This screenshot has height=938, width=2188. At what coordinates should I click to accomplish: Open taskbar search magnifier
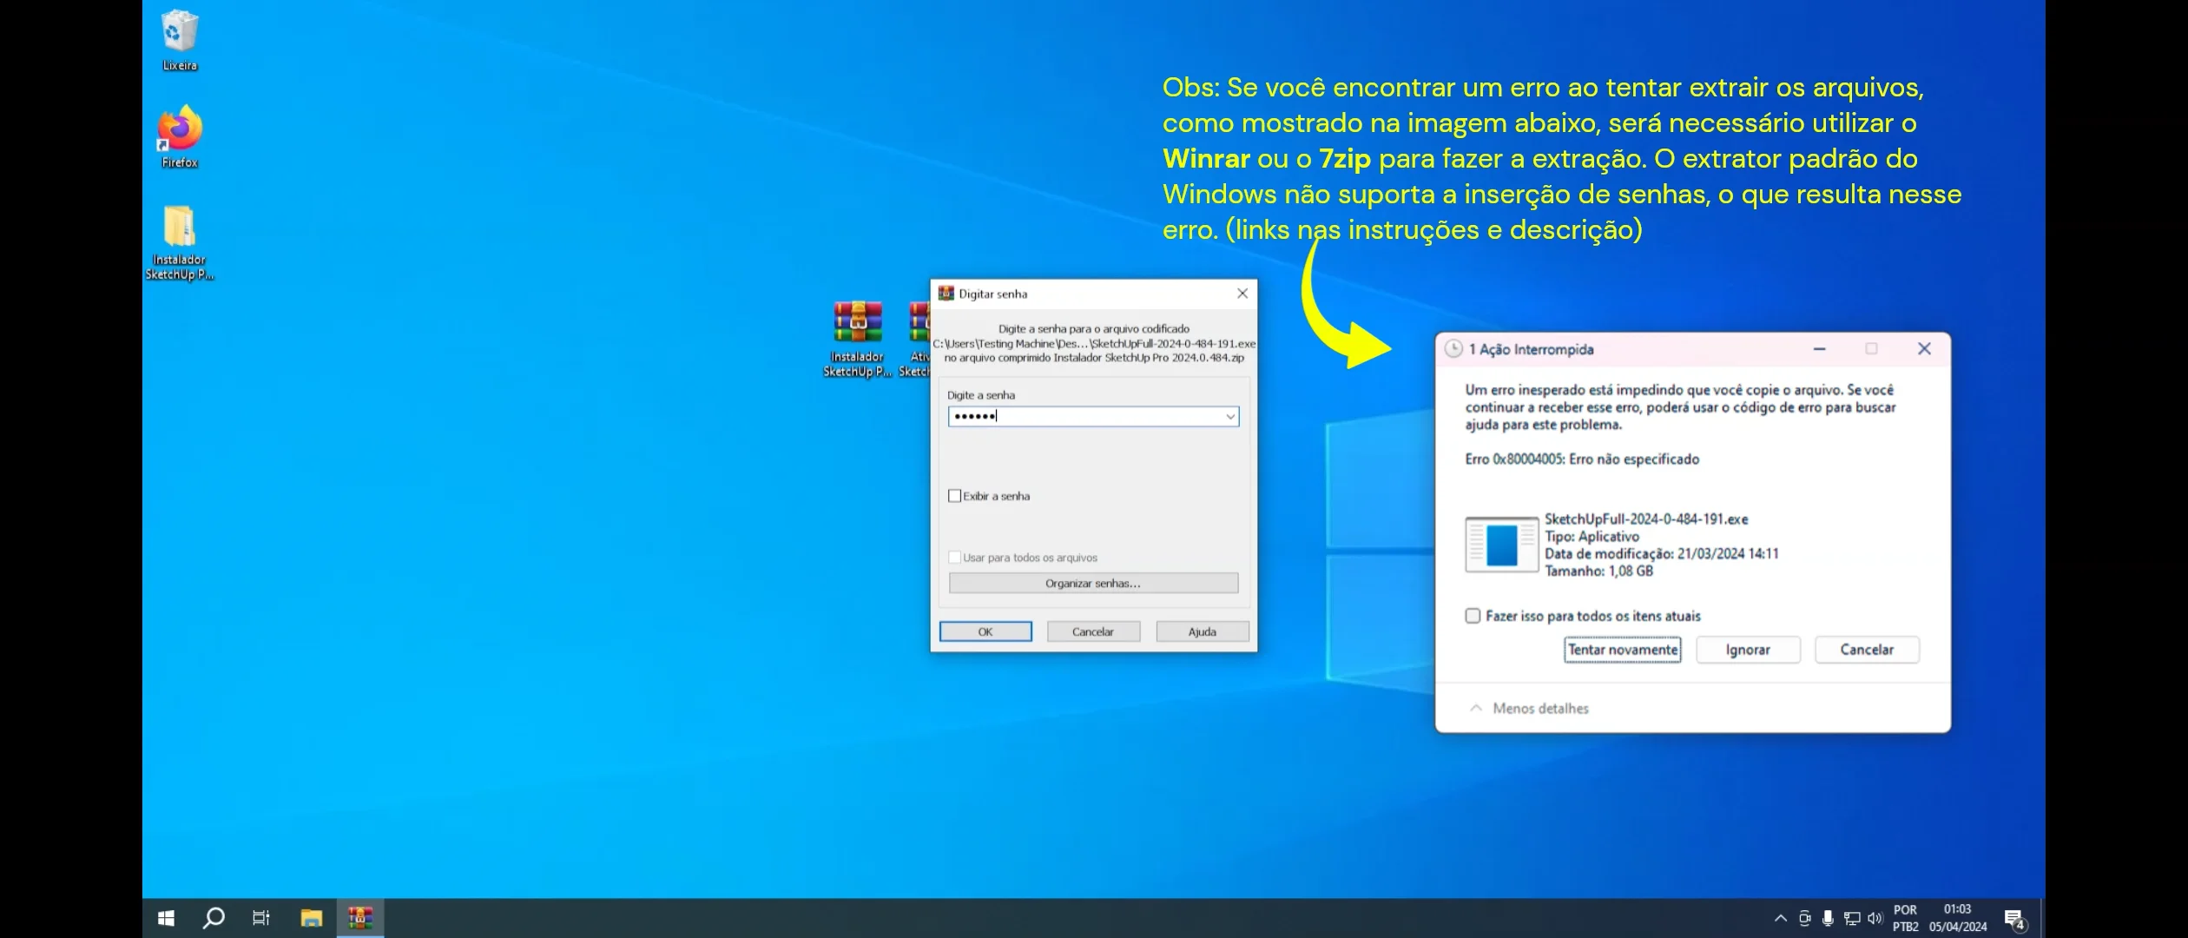213,918
